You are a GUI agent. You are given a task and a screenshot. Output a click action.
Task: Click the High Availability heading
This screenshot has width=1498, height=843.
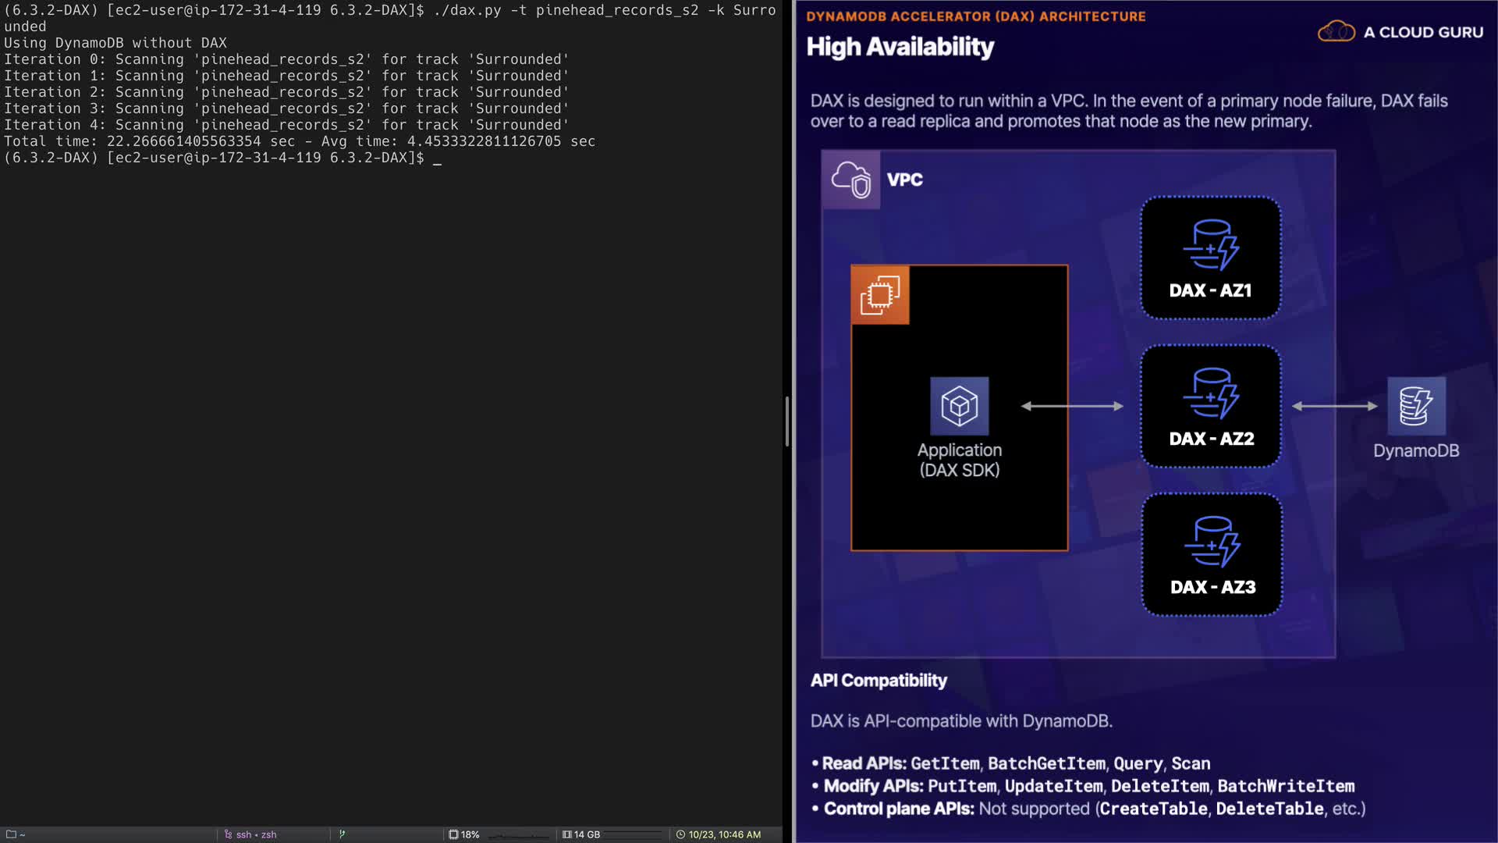900,47
